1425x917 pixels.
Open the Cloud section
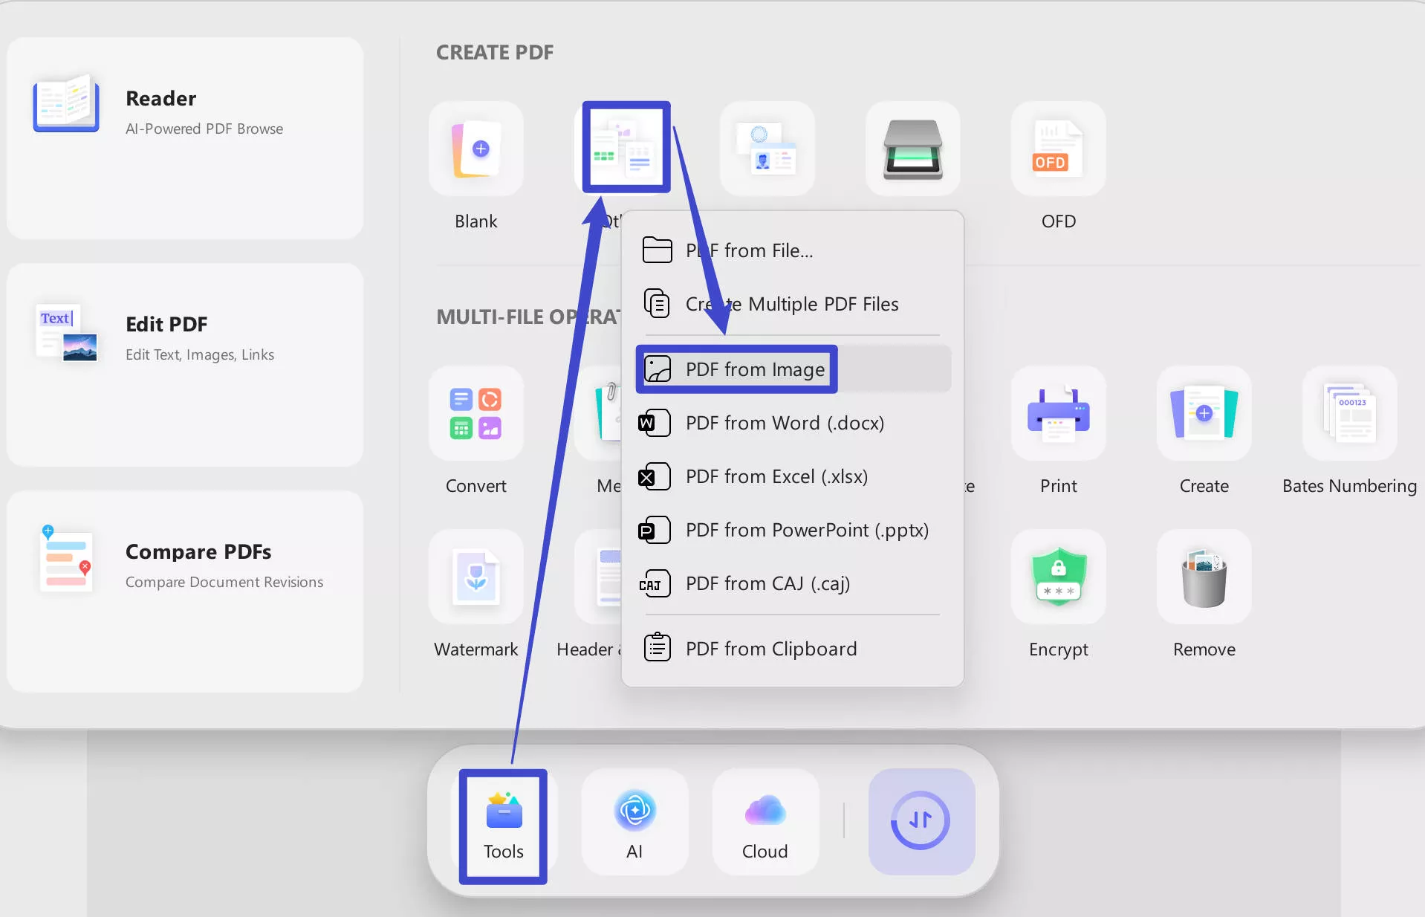[x=765, y=821]
